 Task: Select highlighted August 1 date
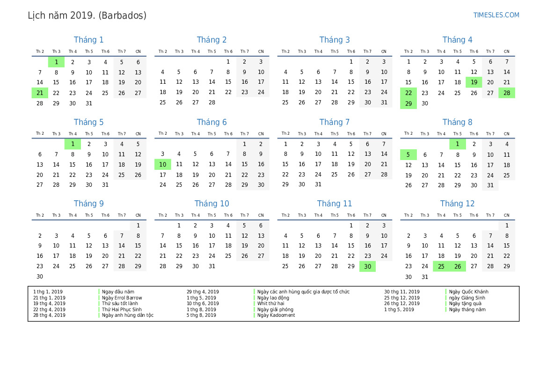click(x=457, y=144)
